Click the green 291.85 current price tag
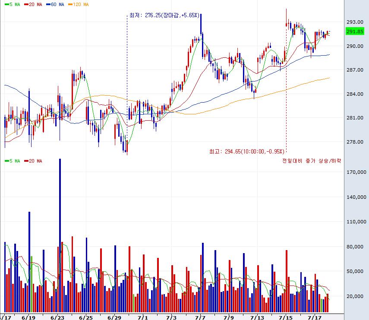 [355, 31]
